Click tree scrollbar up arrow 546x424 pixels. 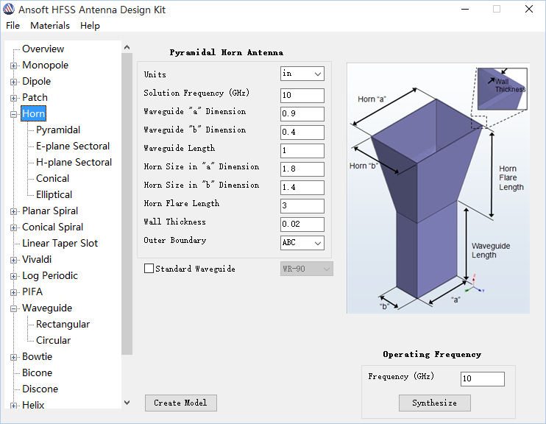click(x=127, y=47)
